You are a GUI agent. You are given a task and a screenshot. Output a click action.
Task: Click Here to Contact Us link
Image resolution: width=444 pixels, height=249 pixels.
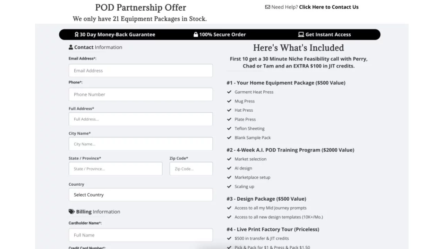[x=328, y=7]
